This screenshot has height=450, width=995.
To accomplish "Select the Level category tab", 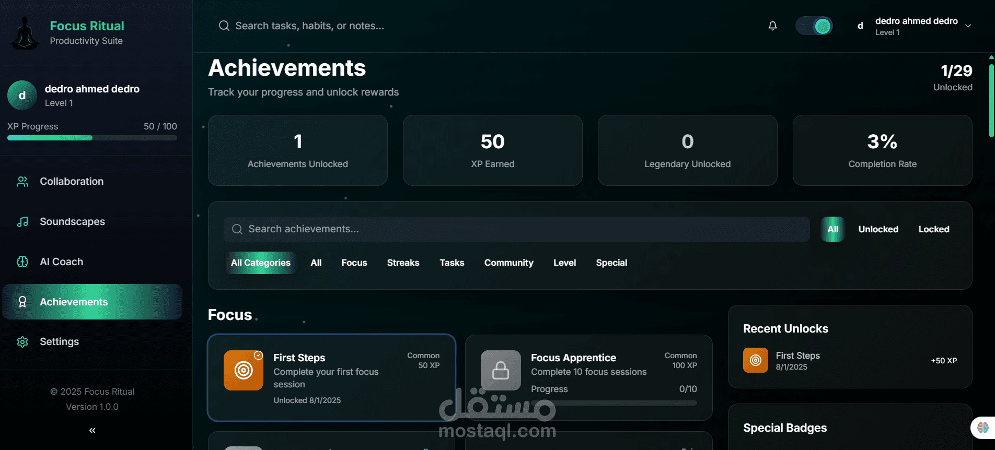I will point(565,263).
